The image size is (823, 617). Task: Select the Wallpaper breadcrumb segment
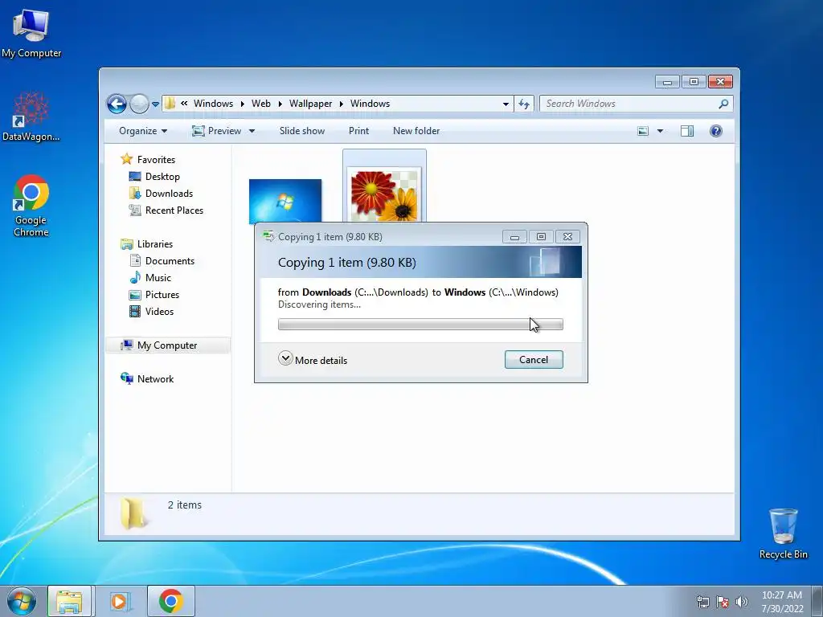(310, 104)
